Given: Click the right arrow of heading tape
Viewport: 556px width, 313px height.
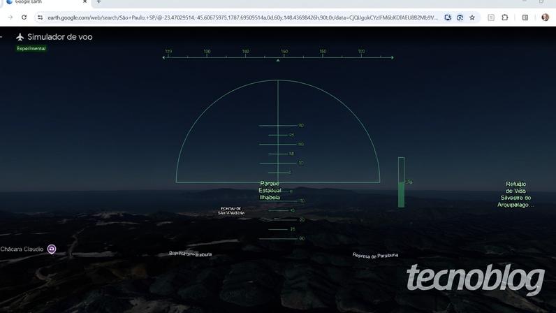Looking at the screenshot, I should coord(392,57).
